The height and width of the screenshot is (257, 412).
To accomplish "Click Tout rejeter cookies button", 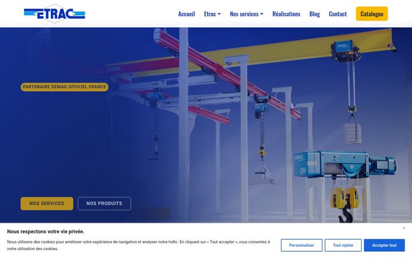I will (x=343, y=245).
